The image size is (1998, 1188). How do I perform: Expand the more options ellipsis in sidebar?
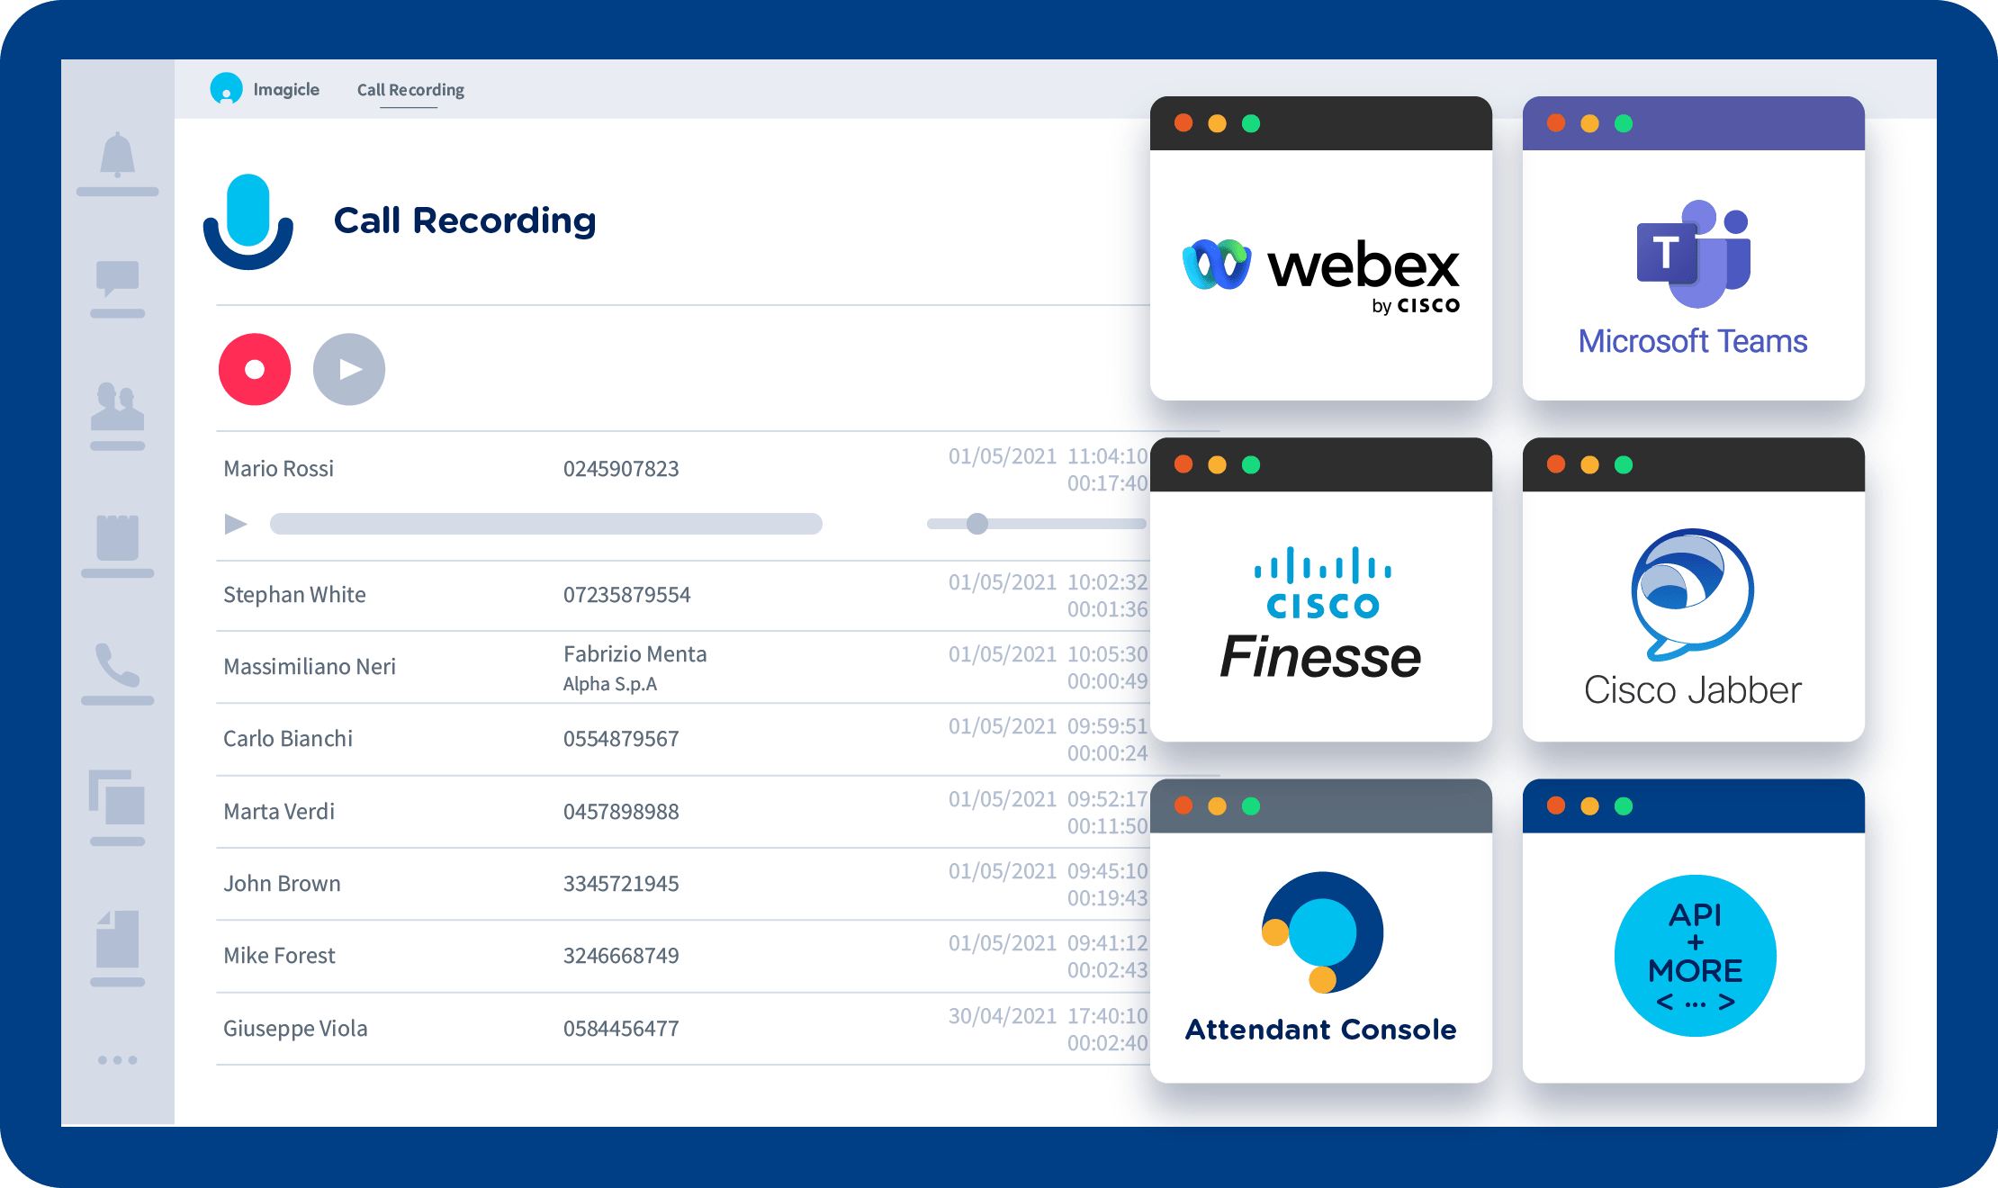pyautogui.click(x=118, y=1060)
